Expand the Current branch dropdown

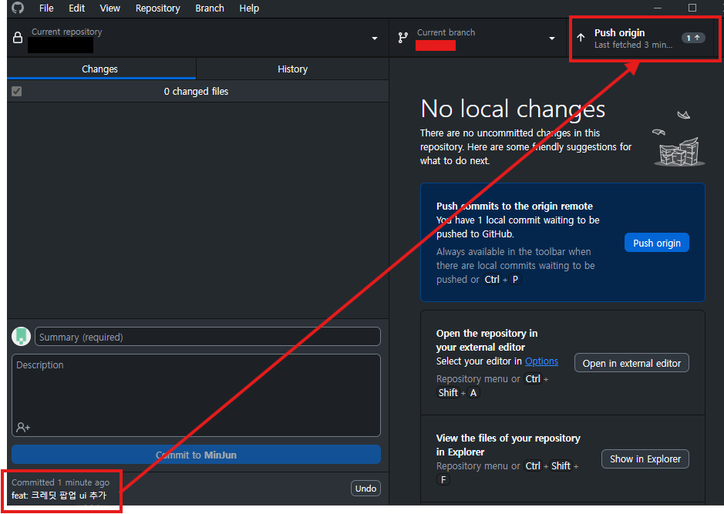click(x=552, y=39)
